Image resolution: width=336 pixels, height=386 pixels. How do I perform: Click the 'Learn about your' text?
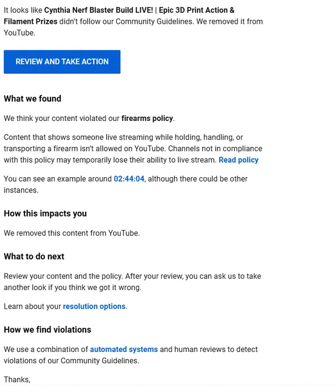[x=32, y=306]
